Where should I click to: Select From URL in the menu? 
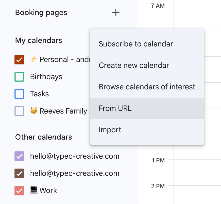tap(115, 108)
